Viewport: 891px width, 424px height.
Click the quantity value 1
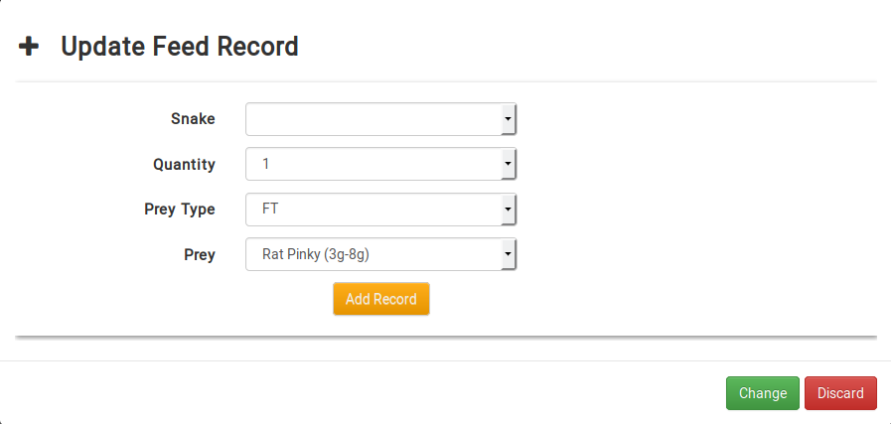pyautogui.click(x=265, y=164)
